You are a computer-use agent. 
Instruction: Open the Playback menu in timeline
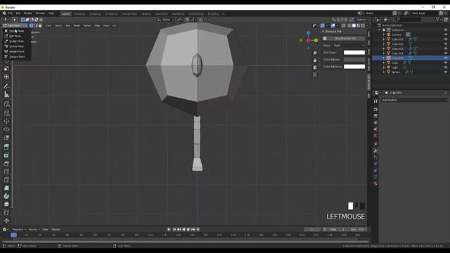[x=19, y=230]
